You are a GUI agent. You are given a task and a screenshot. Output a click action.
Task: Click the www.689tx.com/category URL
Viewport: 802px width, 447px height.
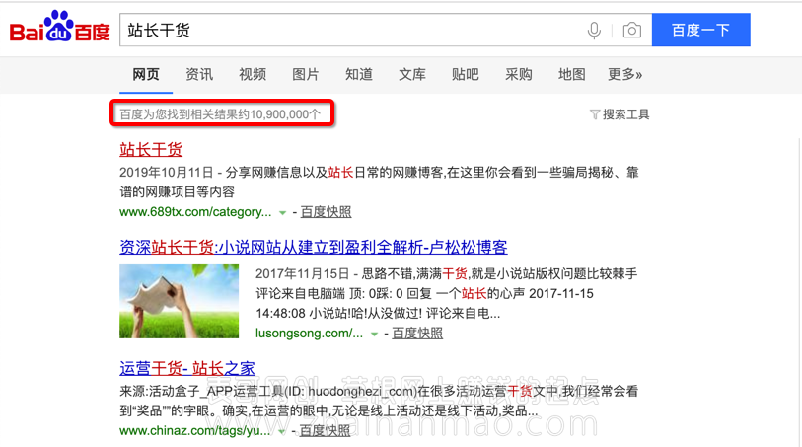[x=195, y=212]
